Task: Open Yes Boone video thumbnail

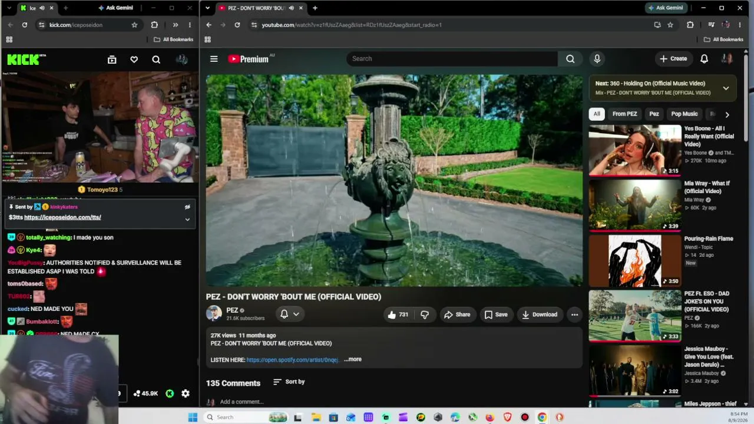Action: pos(635,150)
